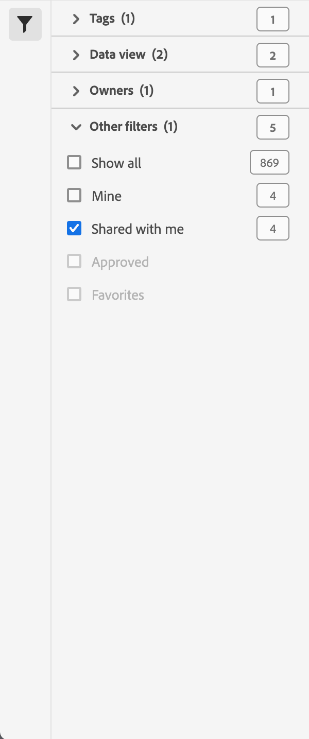309x739 pixels.
Task: Toggle the filter funnel icon
Action: (x=25, y=24)
